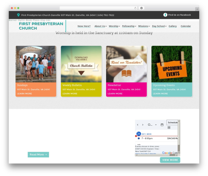Image resolution: width=208 pixels, height=176 pixels.
Task: Open the Gallery menu item
Action: tap(173, 26)
